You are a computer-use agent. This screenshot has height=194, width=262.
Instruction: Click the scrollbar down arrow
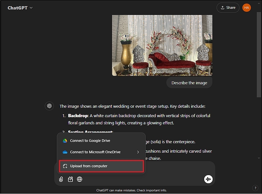click(x=259, y=158)
